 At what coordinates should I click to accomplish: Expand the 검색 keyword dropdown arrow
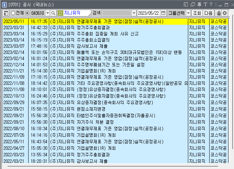pos(134,13)
